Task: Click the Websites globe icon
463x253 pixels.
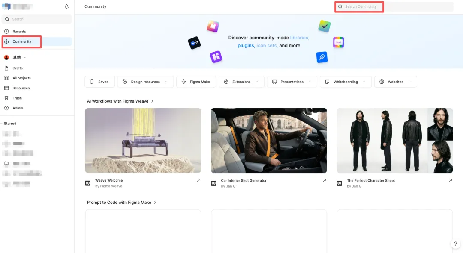Action: (382, 82)
